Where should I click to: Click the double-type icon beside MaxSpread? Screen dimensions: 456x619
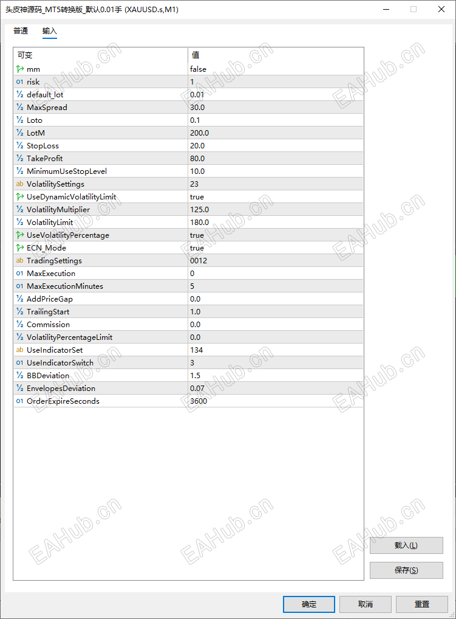[x=19, y=108]
